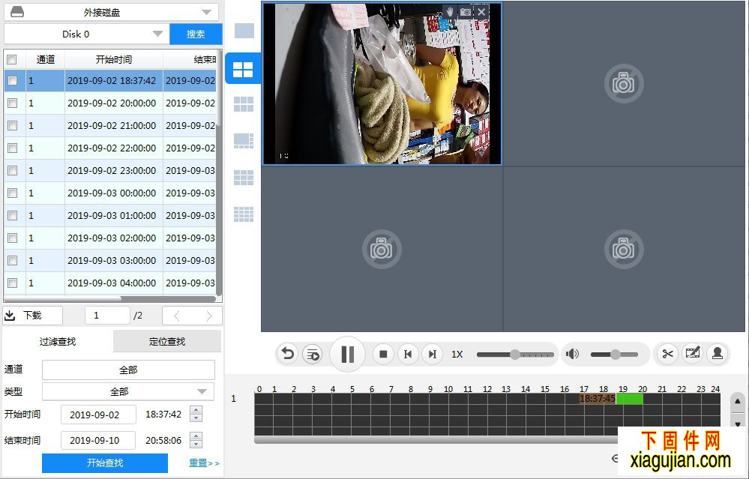Click the page number input field

click(107, 315)
